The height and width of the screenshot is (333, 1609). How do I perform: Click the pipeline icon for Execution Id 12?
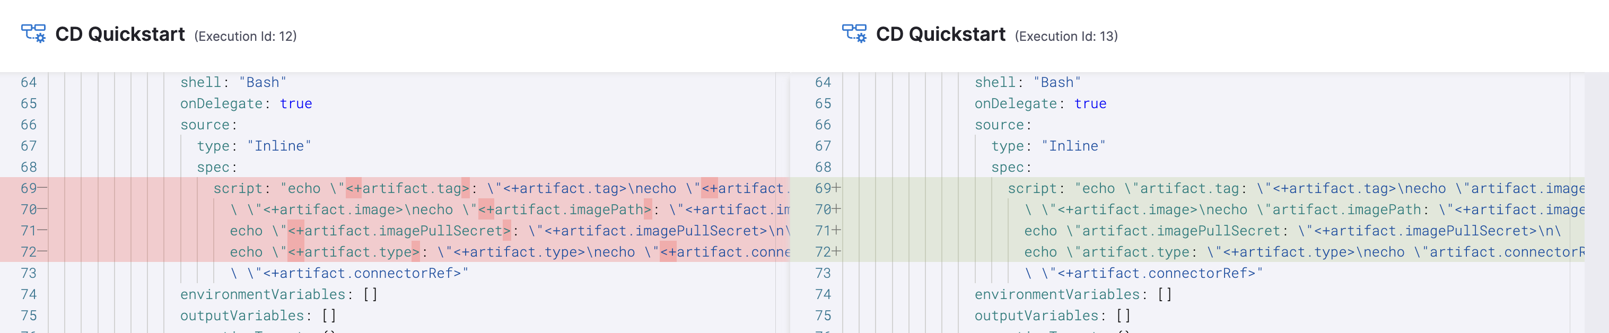pos(33,34)
